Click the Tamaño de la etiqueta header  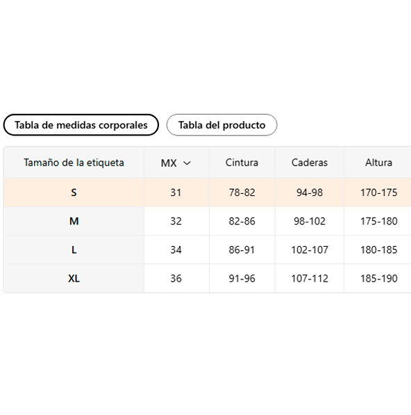pyautogui.click(x=74, y=163)
